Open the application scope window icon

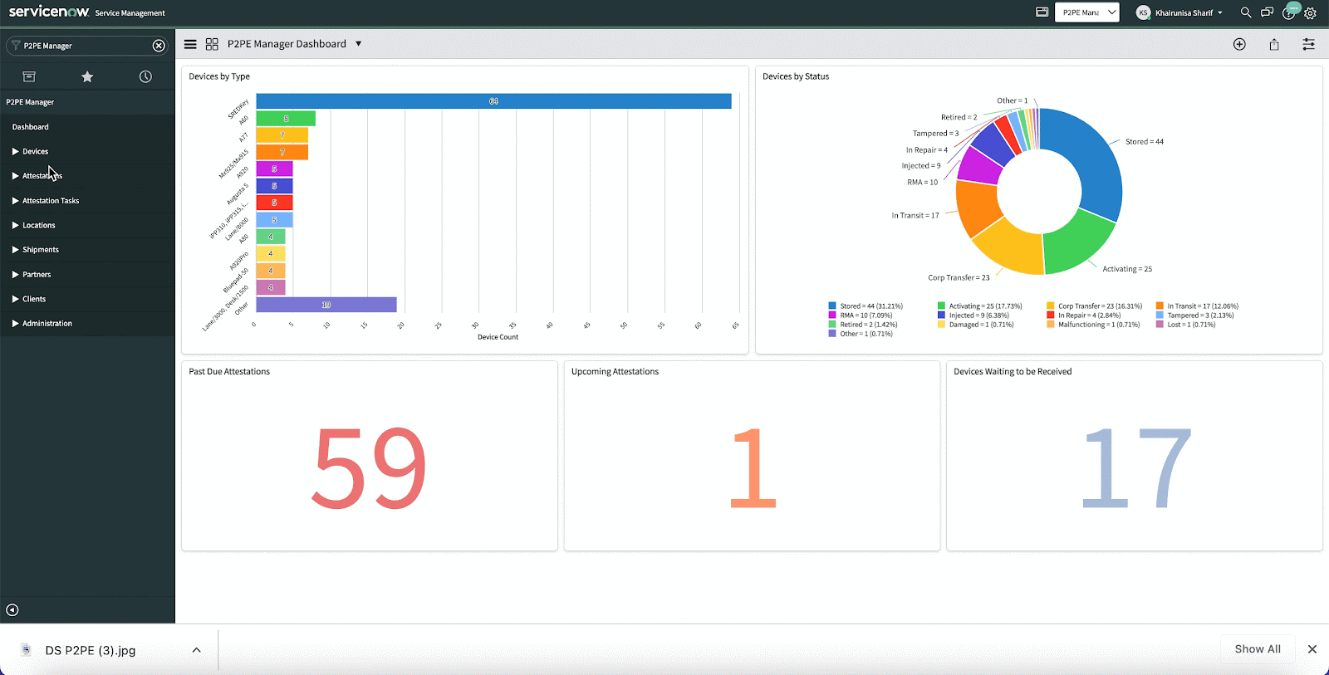1042,12
